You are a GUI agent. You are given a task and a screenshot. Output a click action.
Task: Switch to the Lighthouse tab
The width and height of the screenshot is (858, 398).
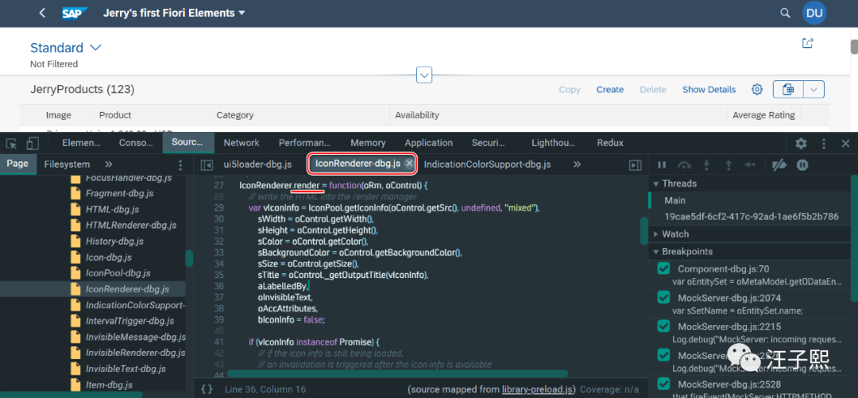[x=553, y=143]
